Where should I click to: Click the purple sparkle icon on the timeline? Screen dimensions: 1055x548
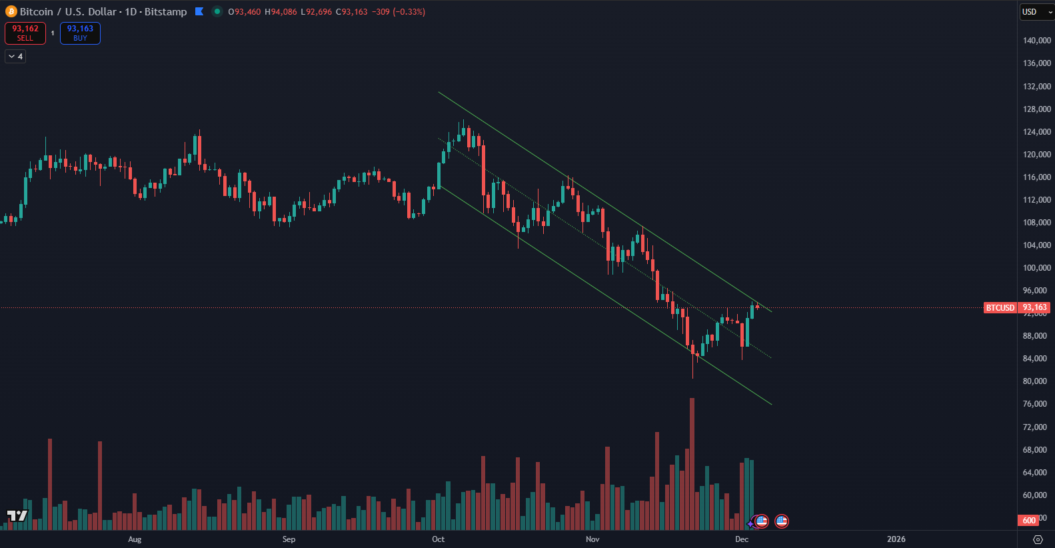pyautogui.click(x=750, y=523)
